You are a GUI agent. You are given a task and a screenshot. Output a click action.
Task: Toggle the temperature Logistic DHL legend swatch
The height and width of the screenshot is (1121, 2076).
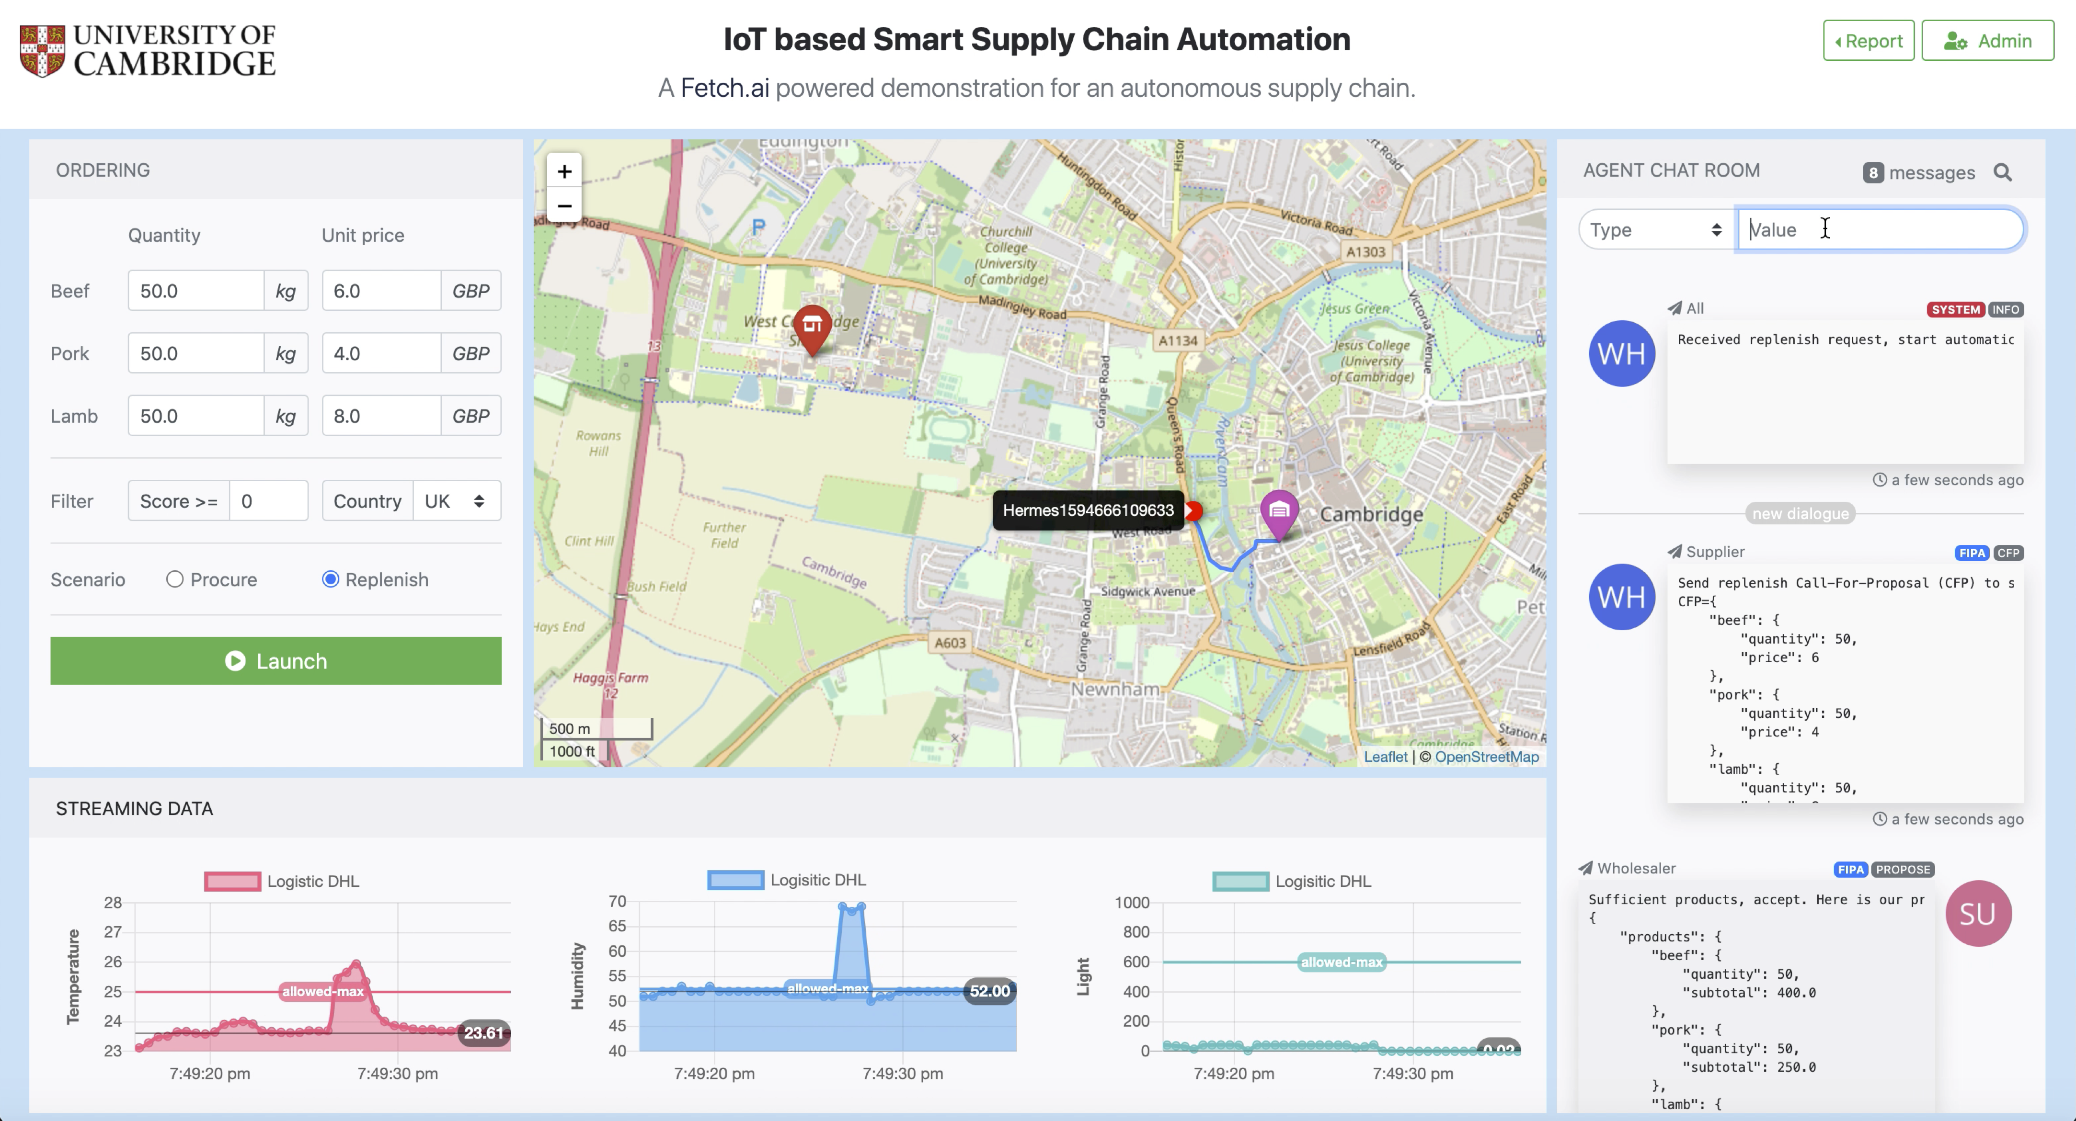[232, 881]
